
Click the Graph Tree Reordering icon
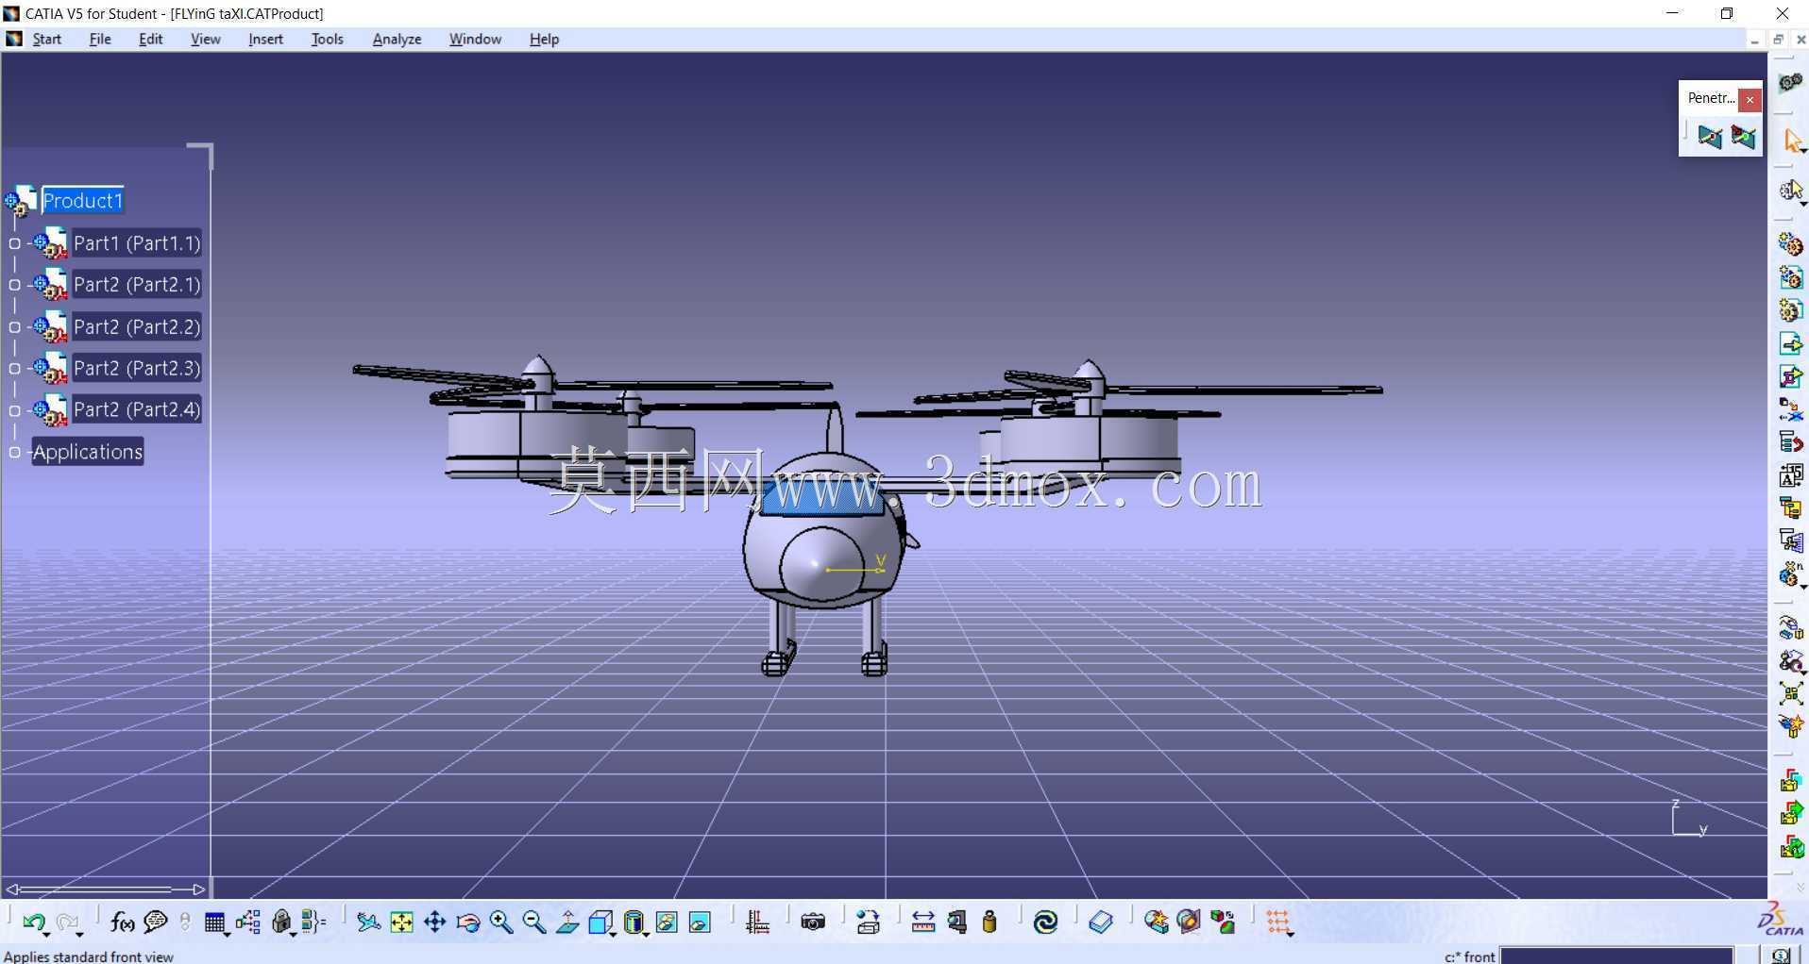1791,441
